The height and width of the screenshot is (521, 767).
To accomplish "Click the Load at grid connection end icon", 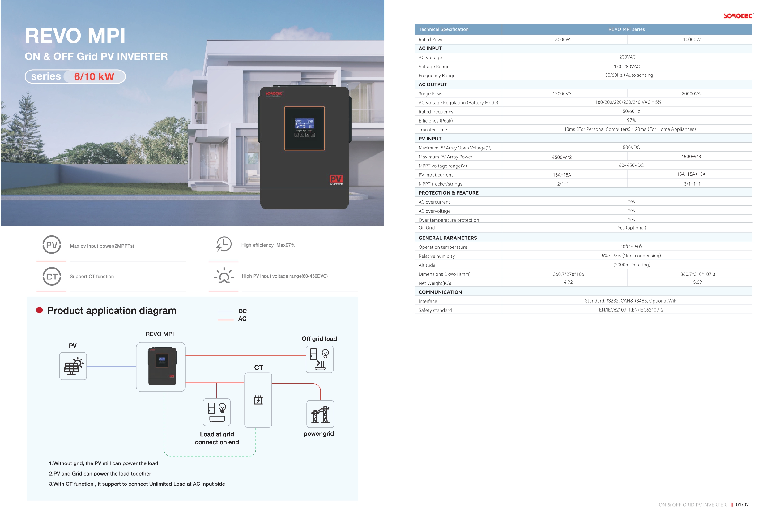I will (216, 413).
